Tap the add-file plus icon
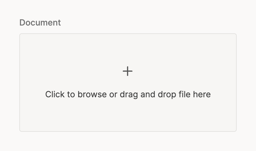The width and height of the screenshot is (256, 151). (128, 71)
